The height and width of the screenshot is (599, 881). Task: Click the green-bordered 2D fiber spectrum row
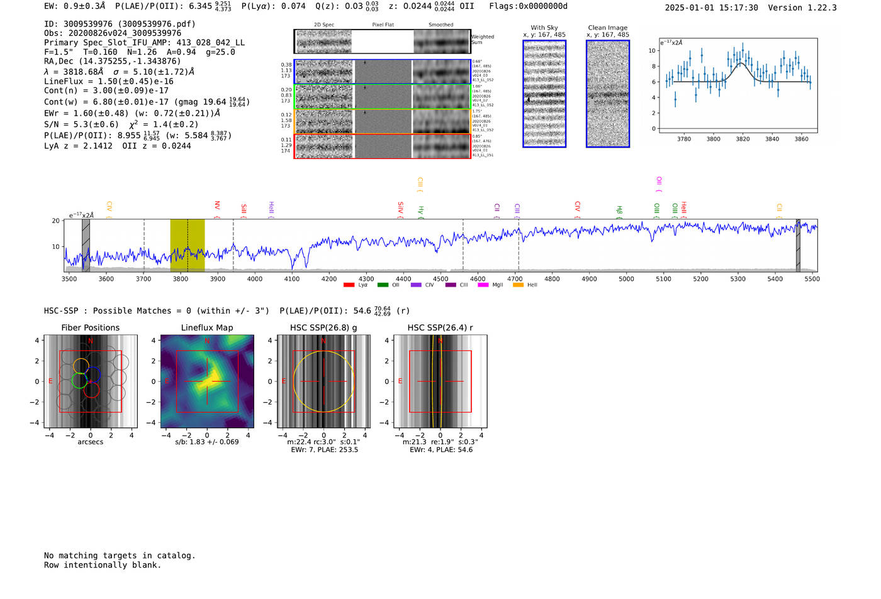(x=383, y=97)
